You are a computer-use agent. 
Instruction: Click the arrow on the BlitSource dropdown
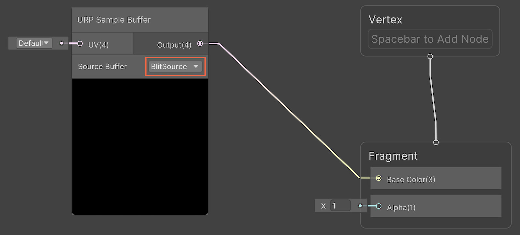pos(196,66)
